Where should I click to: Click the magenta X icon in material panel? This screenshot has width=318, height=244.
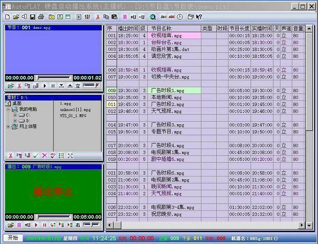(44, 155)
